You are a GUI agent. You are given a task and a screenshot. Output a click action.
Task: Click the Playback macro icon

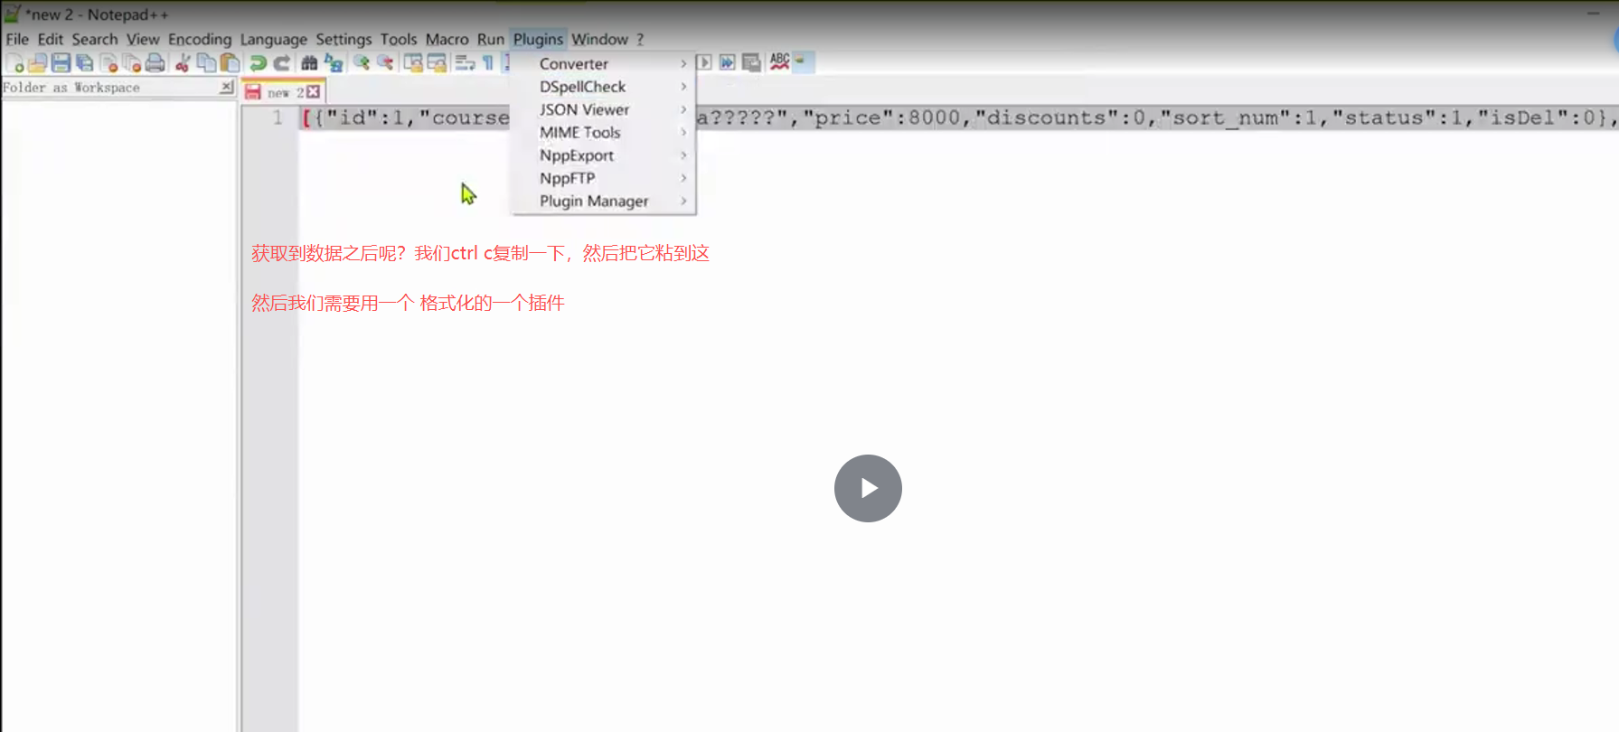tap(703, 62)
